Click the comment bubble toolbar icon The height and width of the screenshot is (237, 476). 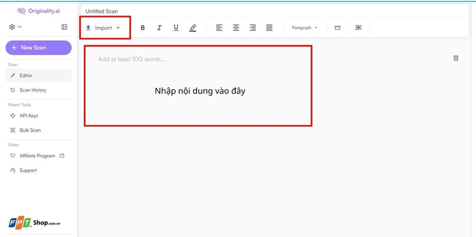pyautogui.click(x=359, y=27)
